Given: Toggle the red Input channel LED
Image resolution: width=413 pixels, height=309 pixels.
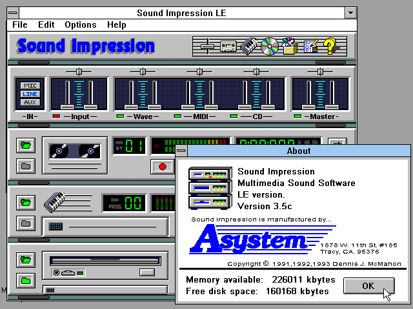Looking at the screenshot, I should click(x=56, y=116).
